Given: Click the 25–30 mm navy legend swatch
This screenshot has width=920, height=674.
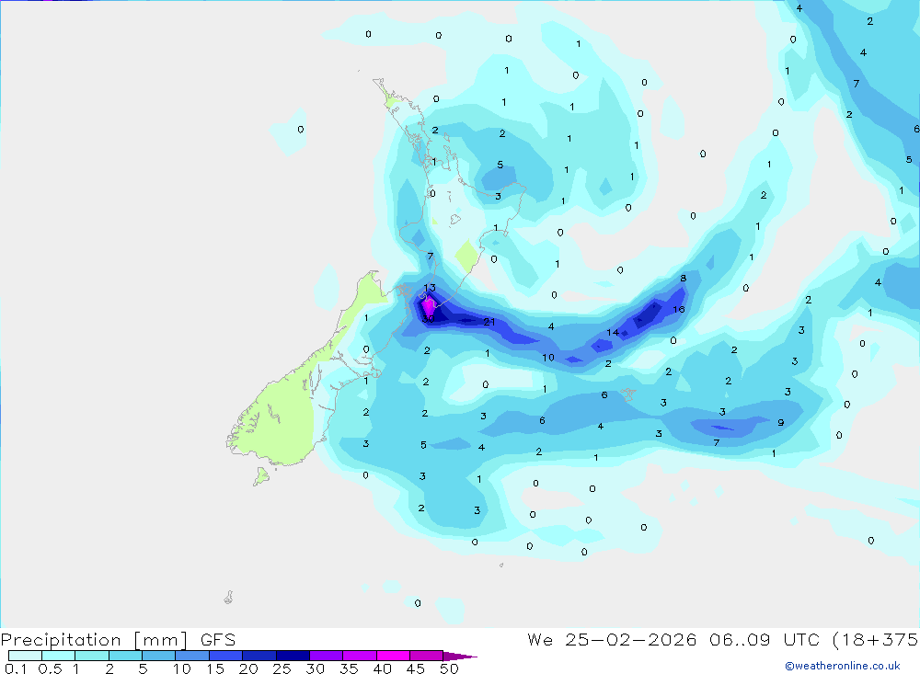Looking at the screenshot, I should (293, 656).
